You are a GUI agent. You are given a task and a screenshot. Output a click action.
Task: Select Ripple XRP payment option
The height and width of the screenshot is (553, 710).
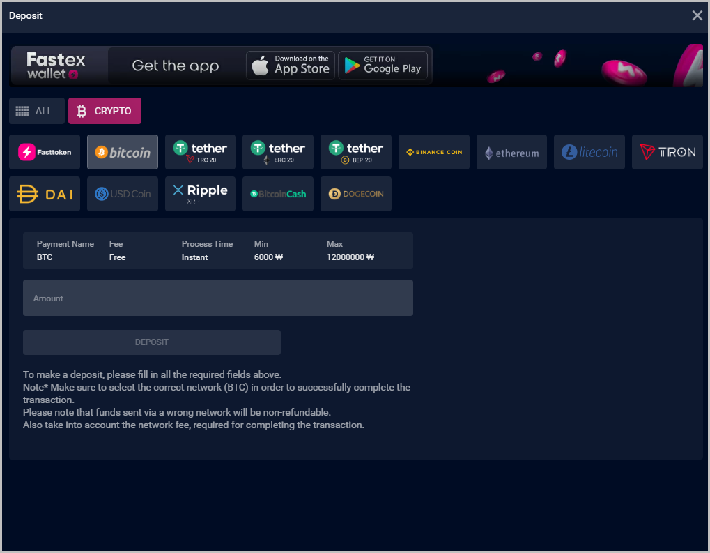tap(200, 194)
